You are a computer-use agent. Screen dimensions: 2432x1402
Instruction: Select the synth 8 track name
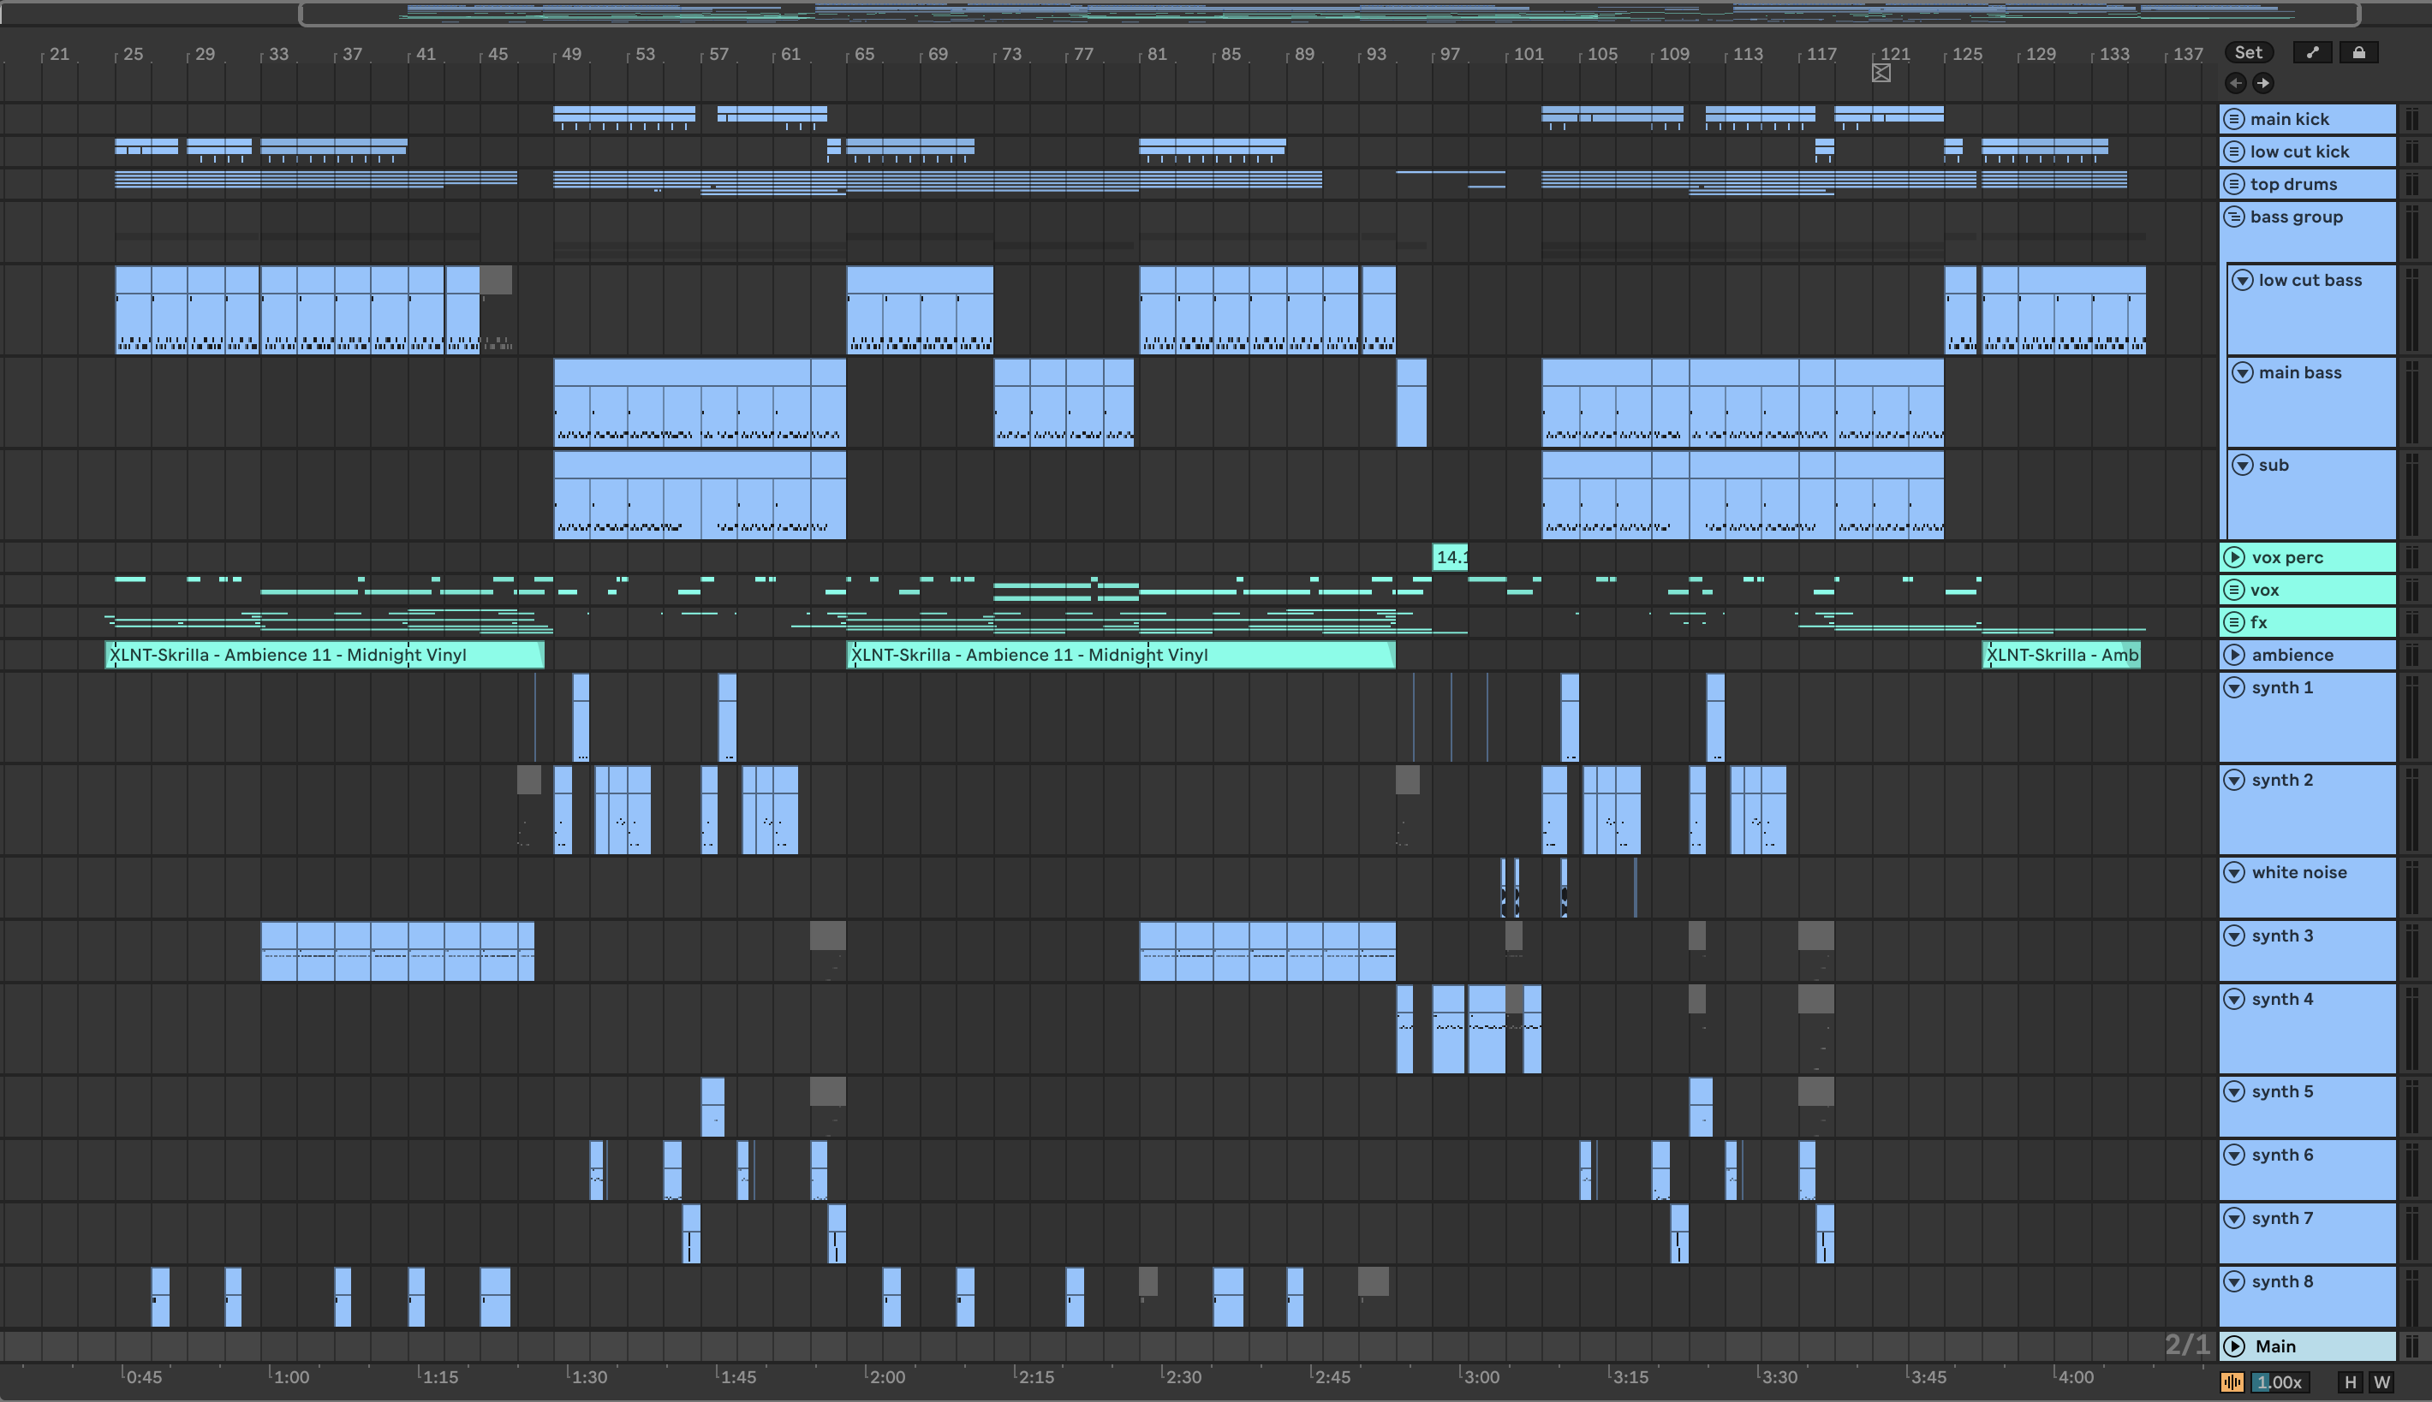pos(2282,1281)
